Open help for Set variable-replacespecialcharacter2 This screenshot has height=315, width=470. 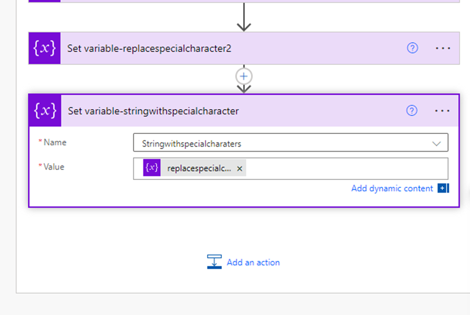tap(412, 48)
